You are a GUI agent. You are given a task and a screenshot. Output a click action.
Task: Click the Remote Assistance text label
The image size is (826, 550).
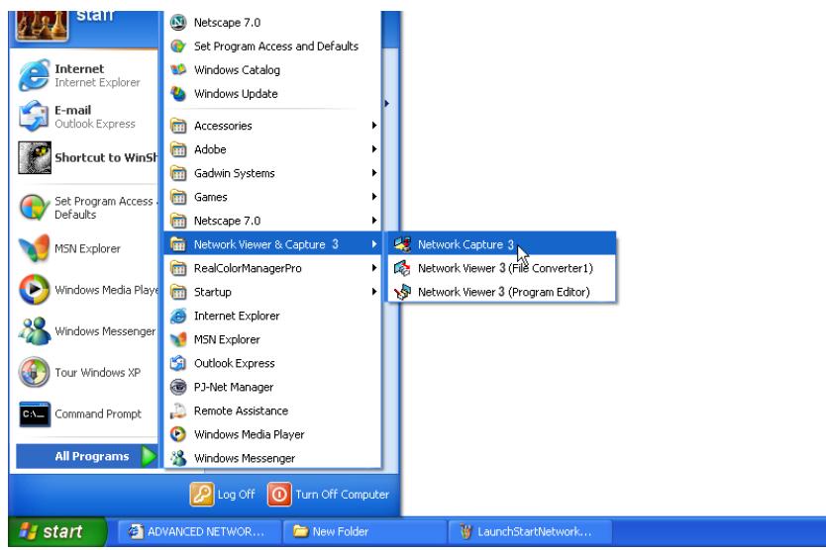click(x=242, y=411)
